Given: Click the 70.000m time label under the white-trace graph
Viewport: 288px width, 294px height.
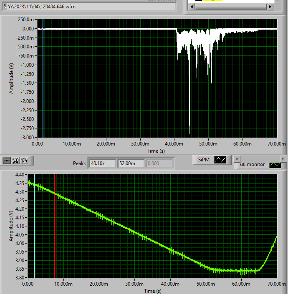Looking at the screenshot, I should pyautogui.click(x=277, y=144).
